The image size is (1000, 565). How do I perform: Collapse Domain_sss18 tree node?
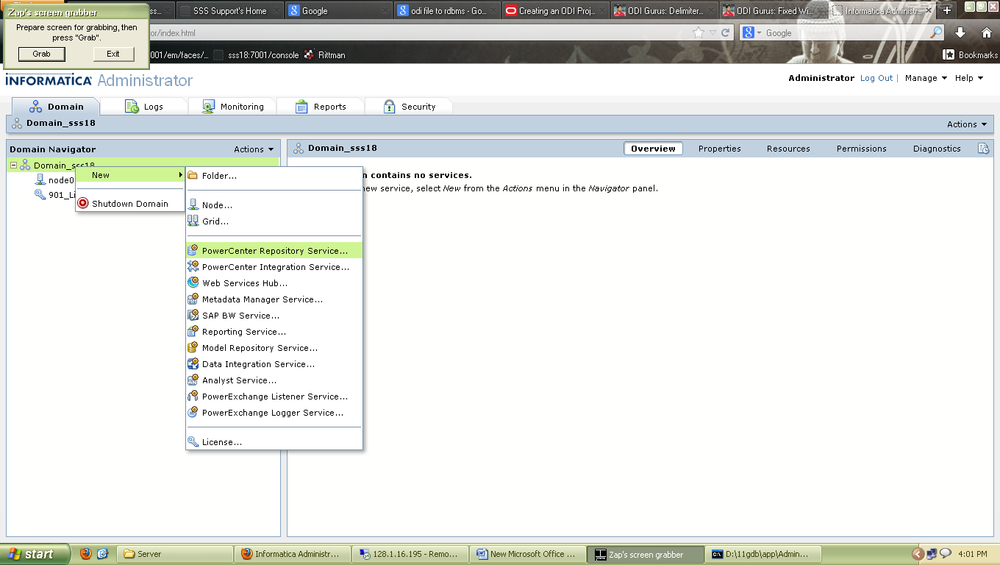[x=13, y=166]
